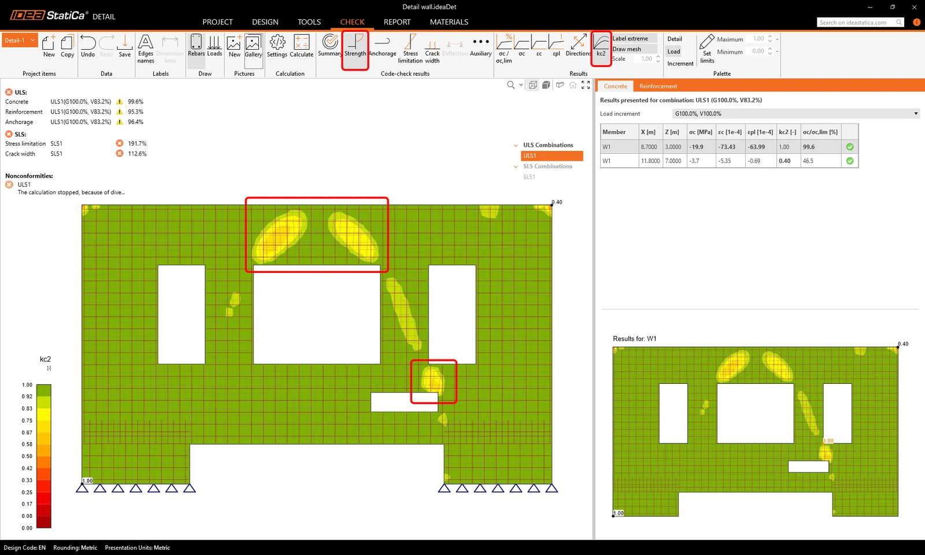
Task: Show Crack width results
Action: [x=432, y=49]
